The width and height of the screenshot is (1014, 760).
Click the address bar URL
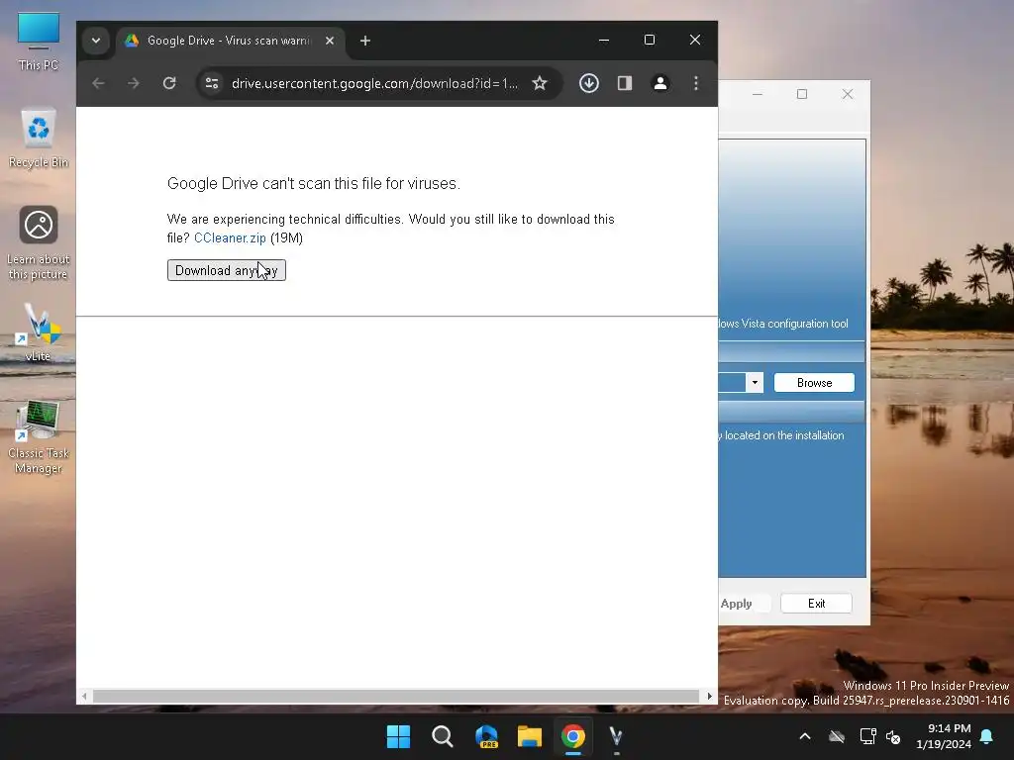tap(374, 83)
